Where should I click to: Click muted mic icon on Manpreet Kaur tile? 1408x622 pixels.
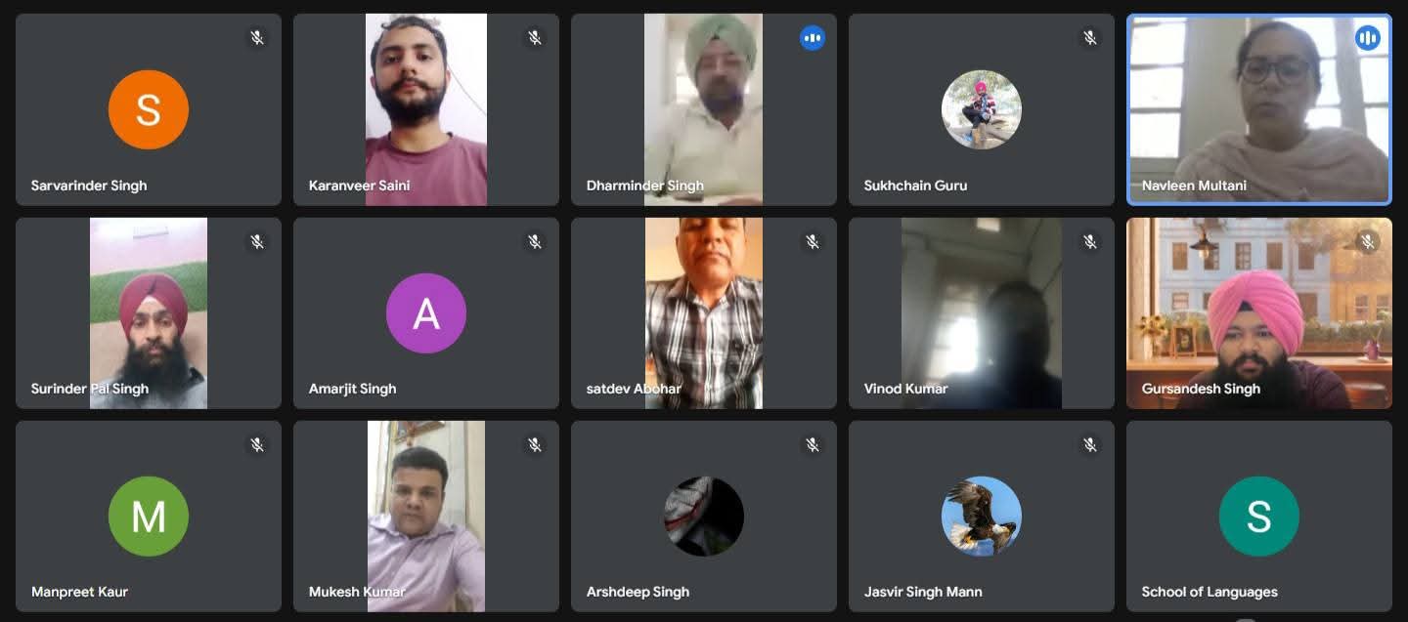(257, 444)
